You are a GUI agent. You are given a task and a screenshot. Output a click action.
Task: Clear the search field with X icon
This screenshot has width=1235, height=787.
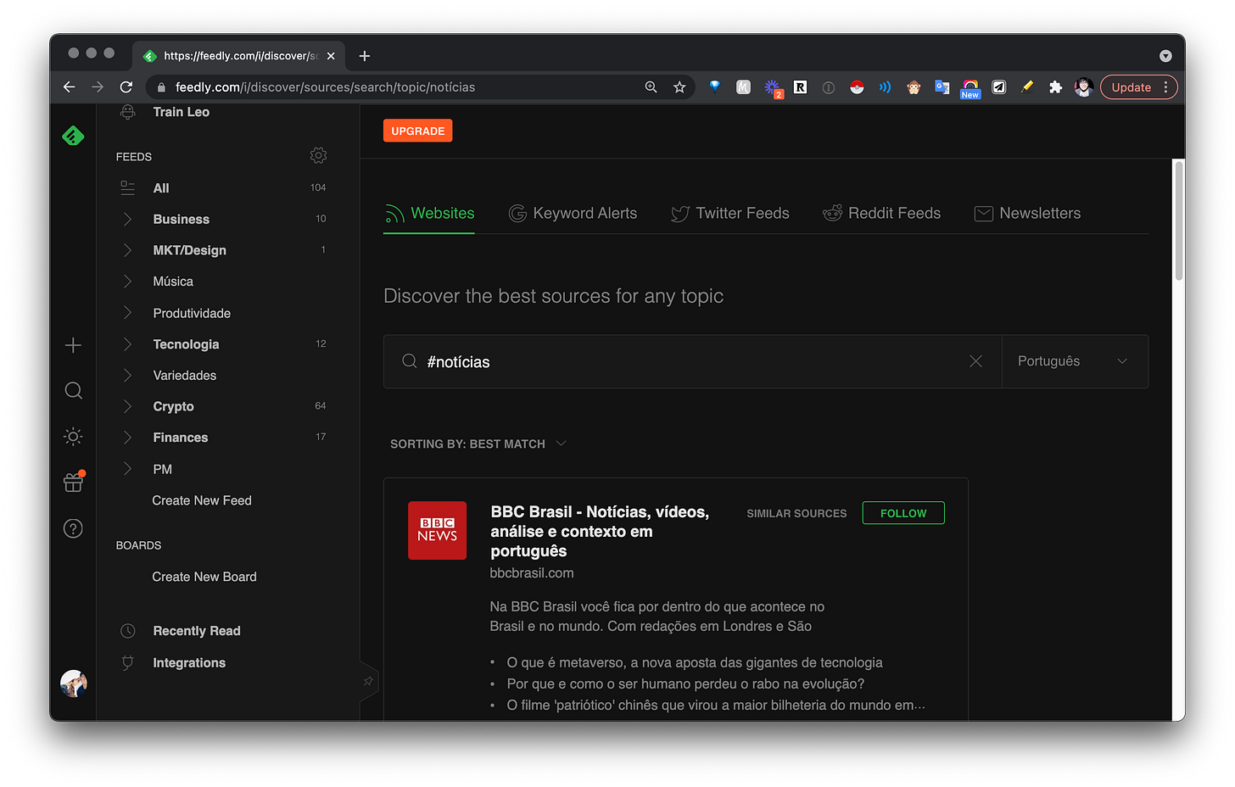pyautogui.click(x=975, y=361)
